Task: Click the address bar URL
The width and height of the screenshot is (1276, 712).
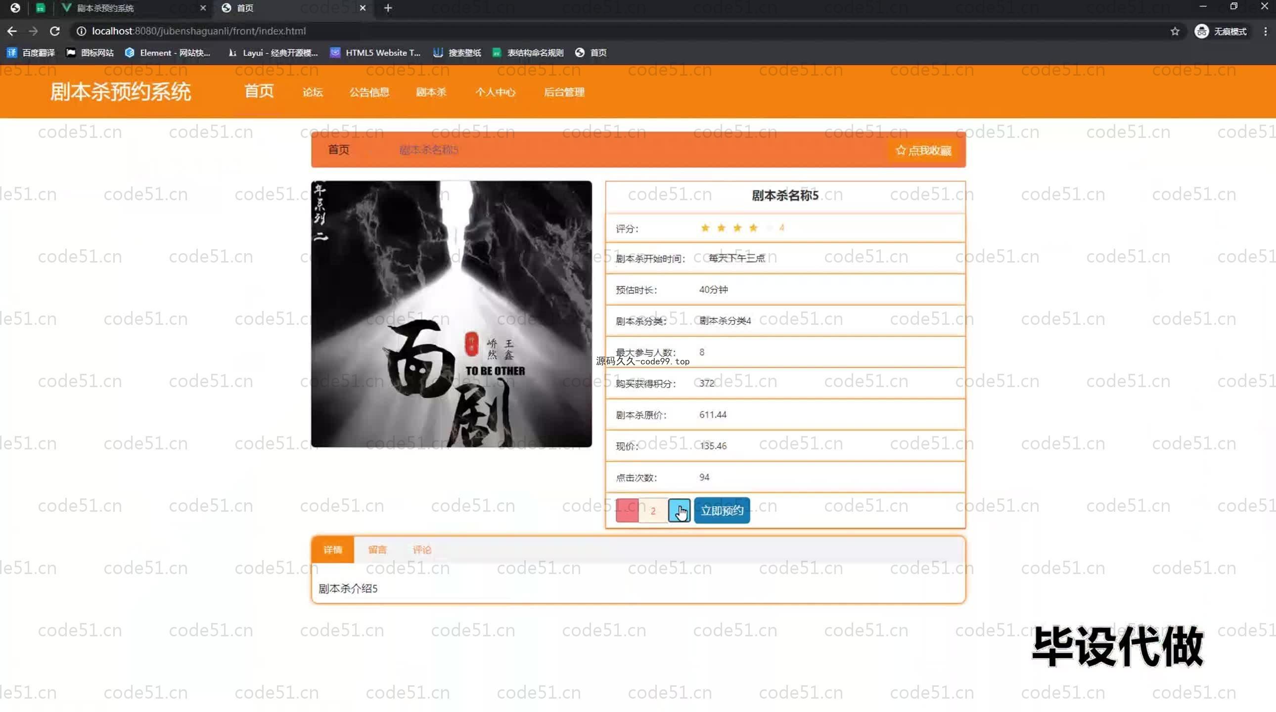Action: pos(199,31)
